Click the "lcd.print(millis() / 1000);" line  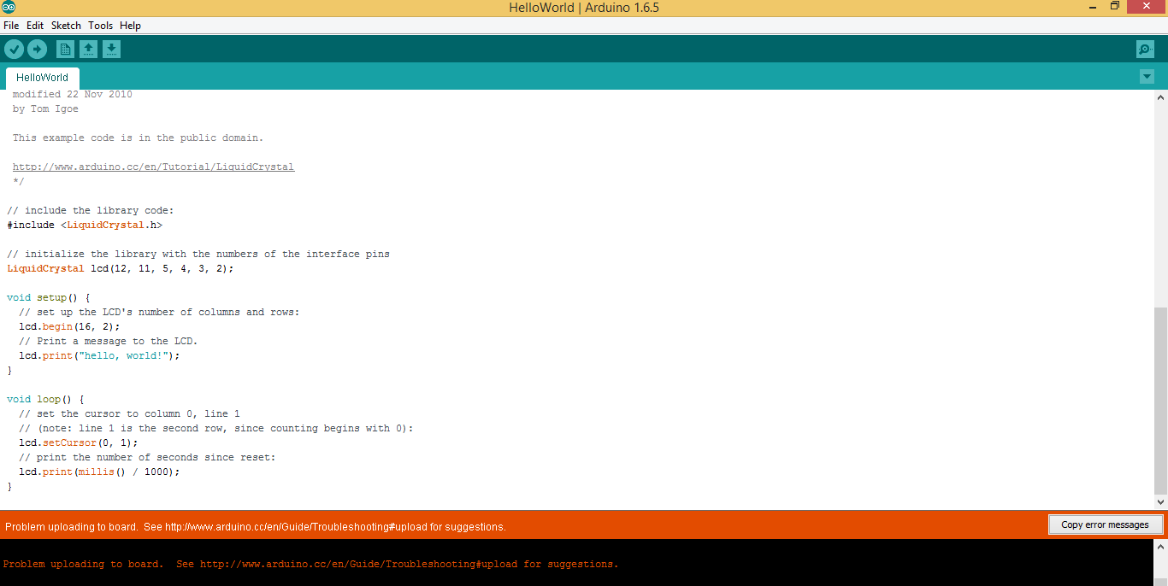click(x=99, y=472)
